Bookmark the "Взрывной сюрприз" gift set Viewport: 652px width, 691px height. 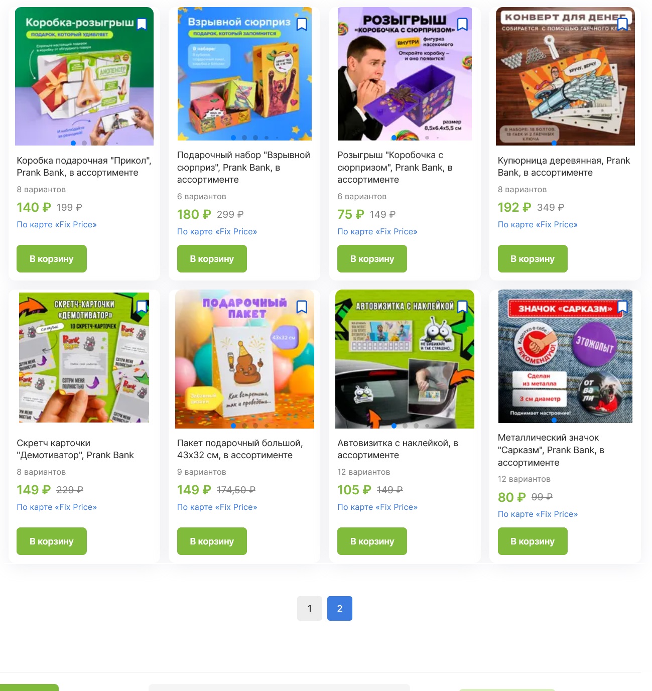302,24
